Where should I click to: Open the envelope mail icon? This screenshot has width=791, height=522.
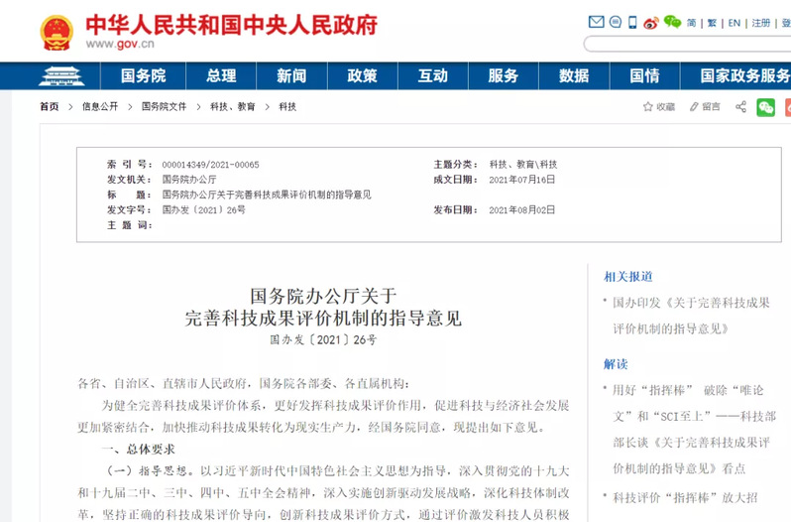[x=597, y=22]
